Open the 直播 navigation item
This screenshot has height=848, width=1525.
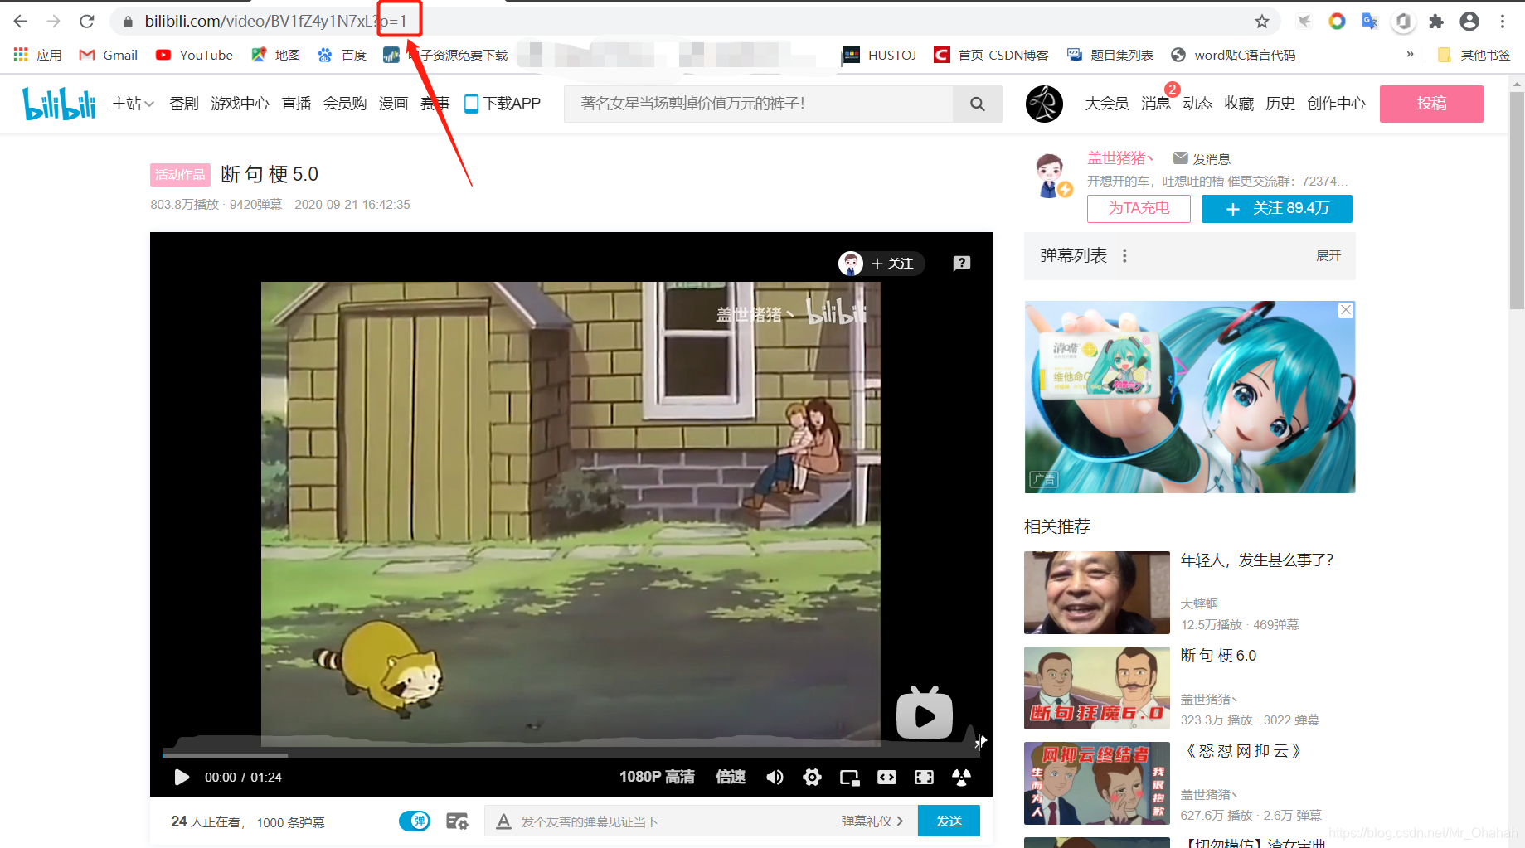(296, 104)
